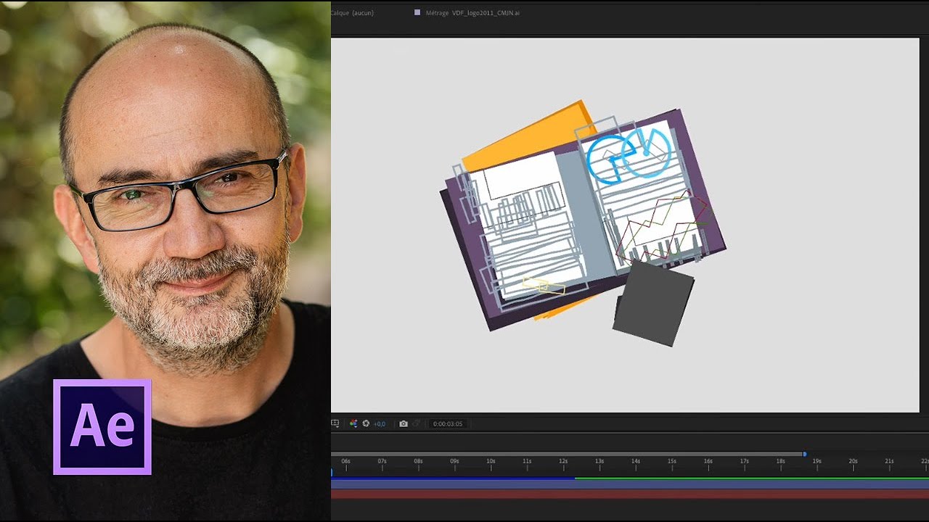Switch to the Calque (aucun) tab
Viewport: 929px width, 522px height.
pos(353,12)
